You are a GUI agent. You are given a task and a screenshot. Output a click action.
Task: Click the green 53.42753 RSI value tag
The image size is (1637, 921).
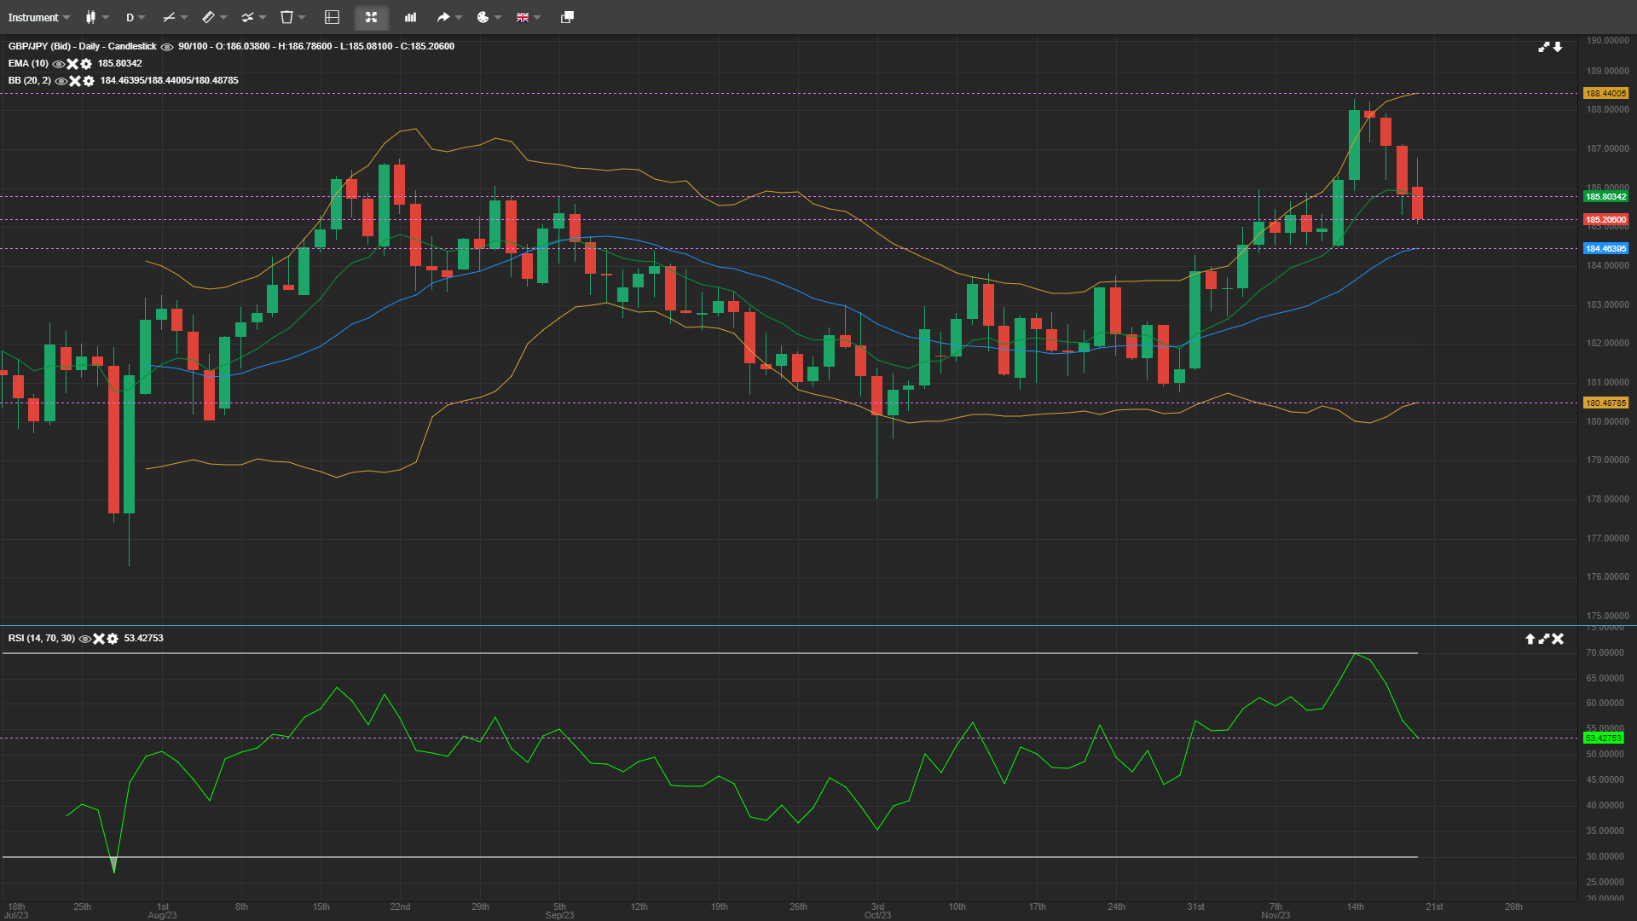click(x=1604, y=739)
